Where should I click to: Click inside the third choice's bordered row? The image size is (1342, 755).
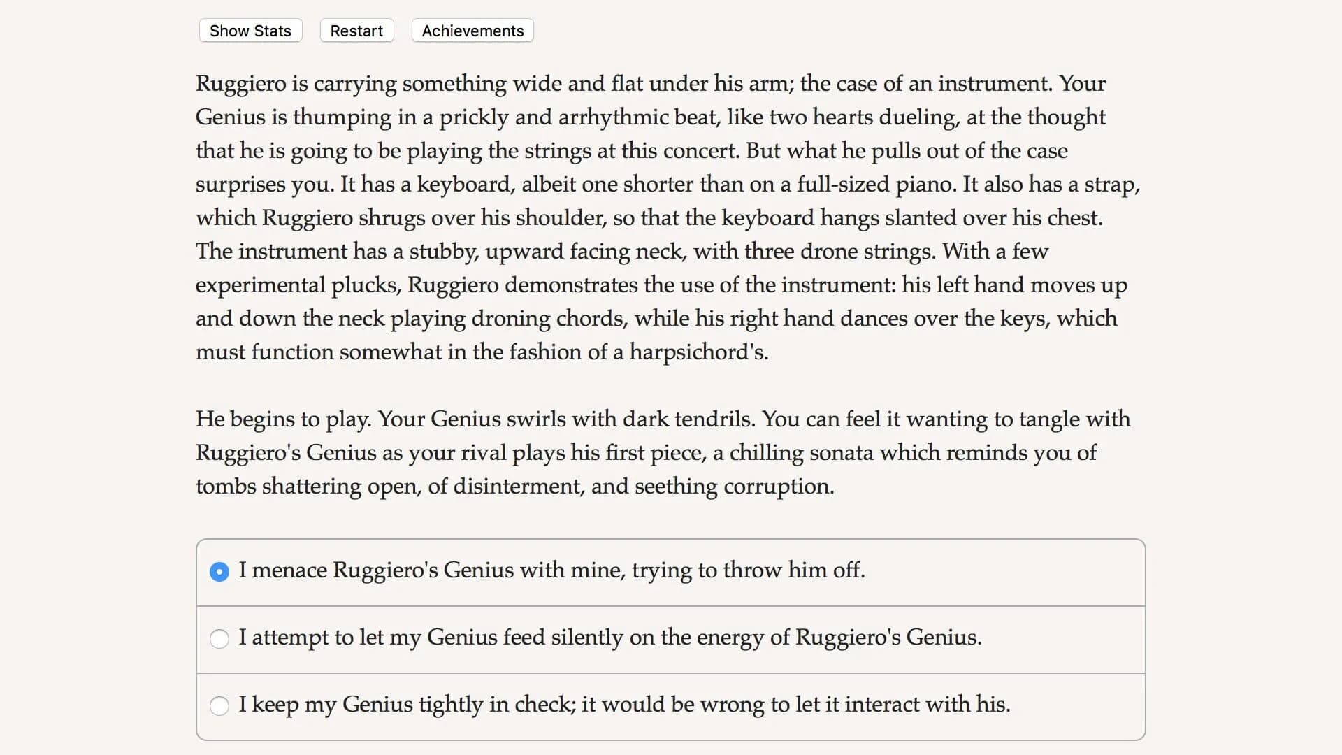point(671,705)
